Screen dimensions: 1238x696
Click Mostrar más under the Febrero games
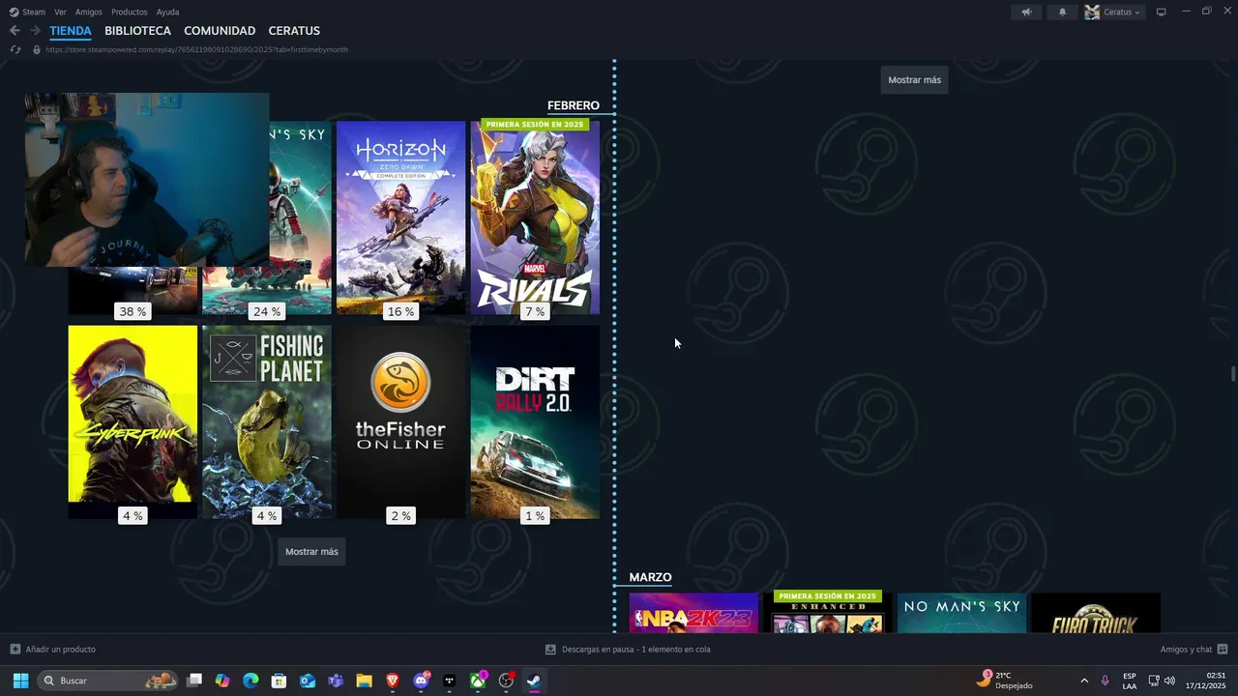click(311, 551)
